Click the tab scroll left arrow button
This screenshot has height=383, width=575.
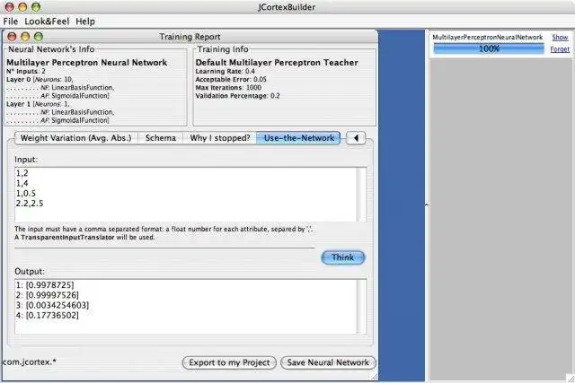click(356, 138)
